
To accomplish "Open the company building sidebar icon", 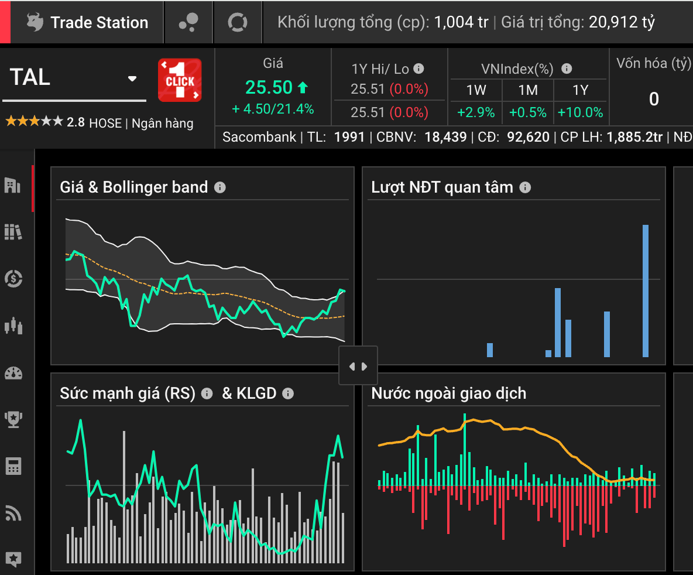I will tap(12, 186).
